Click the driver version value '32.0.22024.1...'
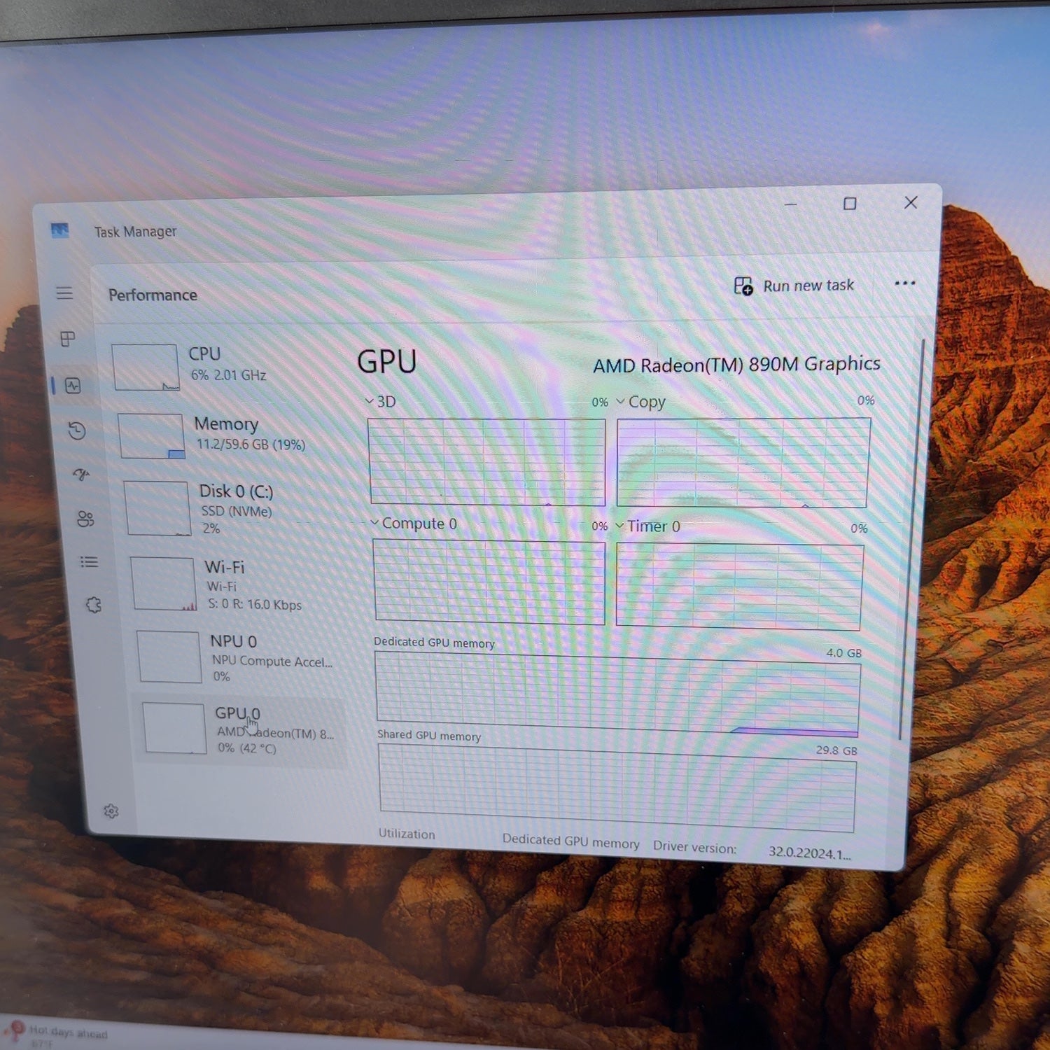Viewport: 1050px width, 1050px height. pos(810,853)
